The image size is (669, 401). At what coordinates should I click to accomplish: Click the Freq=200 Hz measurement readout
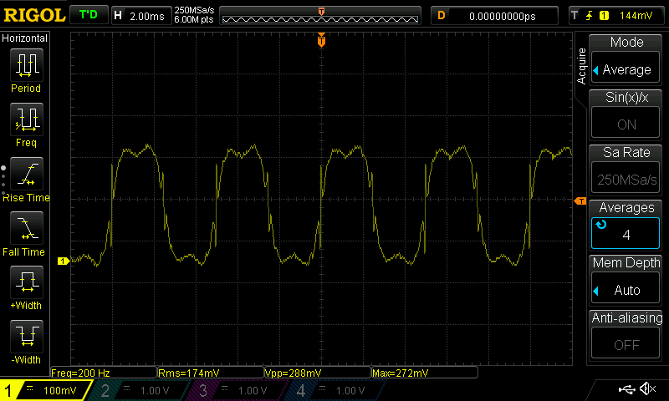tap(103, 373)
